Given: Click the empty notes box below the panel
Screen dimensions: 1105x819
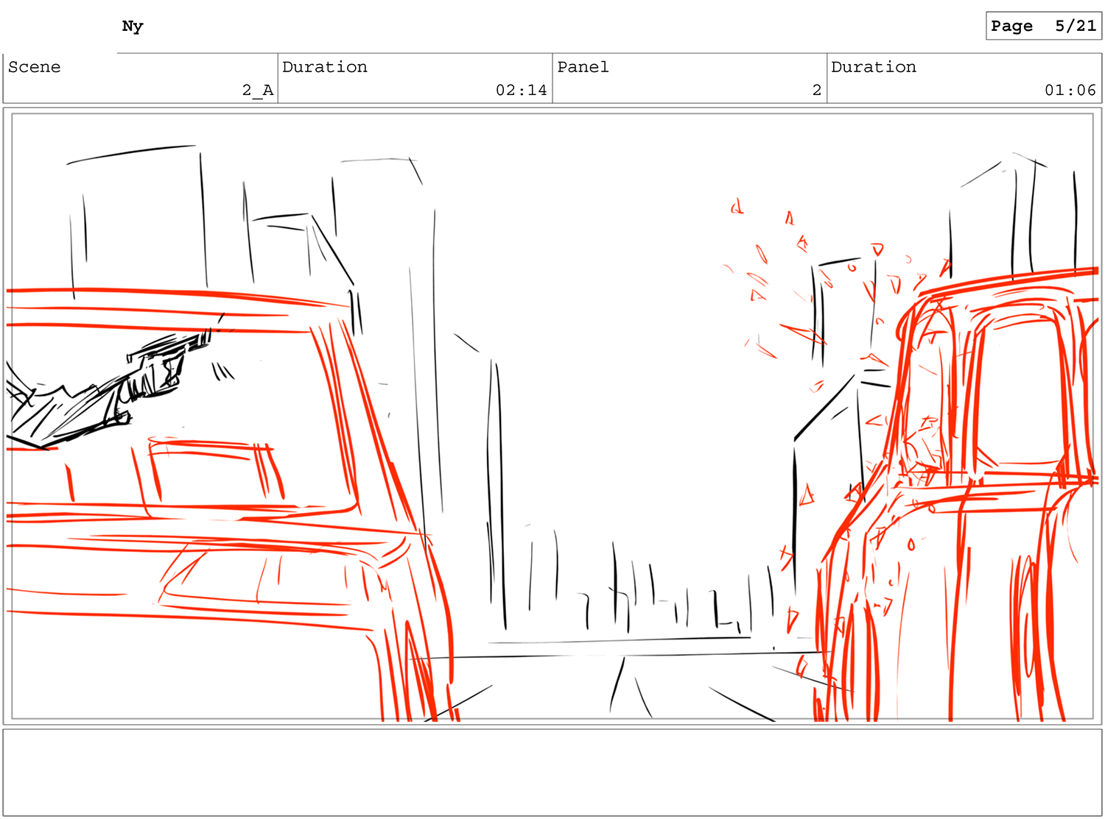Looking at the screenshot, I should 552,772.
